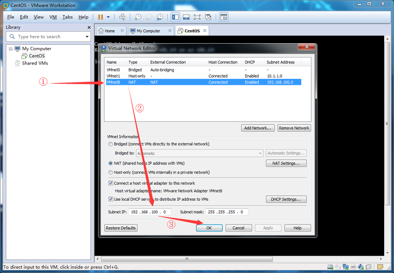Select CentOS in the Library tree
The height and width of the screenshot is (273, 394).
coord(37,56)
